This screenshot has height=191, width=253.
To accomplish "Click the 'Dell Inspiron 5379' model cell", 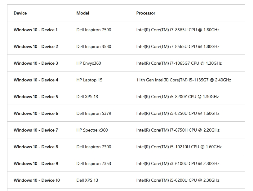I will 94,114.
